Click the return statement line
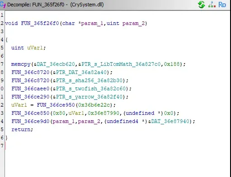Viewport: 231px width, 177px height. (x=22, y=129)
